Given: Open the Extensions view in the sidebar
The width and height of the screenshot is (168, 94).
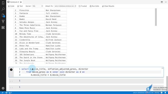Looking at the screenshot, I should click(3, 27).
